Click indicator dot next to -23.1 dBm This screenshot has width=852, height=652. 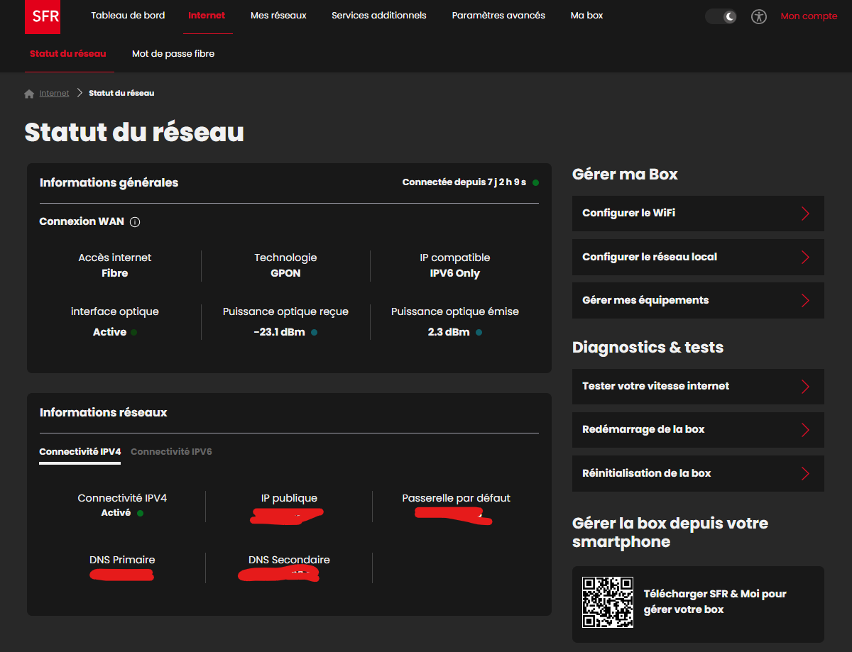click(x=315, y=332)
